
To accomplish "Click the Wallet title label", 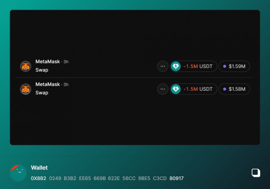I will coord(39,168).
